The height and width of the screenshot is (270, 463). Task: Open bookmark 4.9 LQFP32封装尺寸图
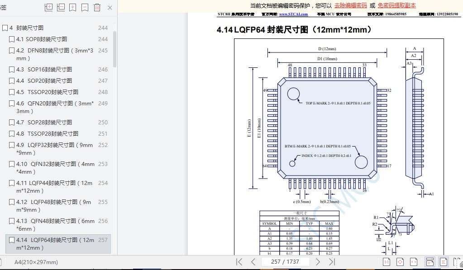(x=55, y=149)
